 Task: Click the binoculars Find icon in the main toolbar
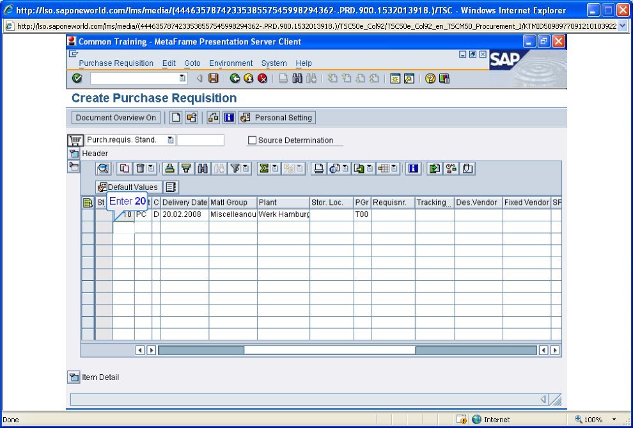click(297, 79)
